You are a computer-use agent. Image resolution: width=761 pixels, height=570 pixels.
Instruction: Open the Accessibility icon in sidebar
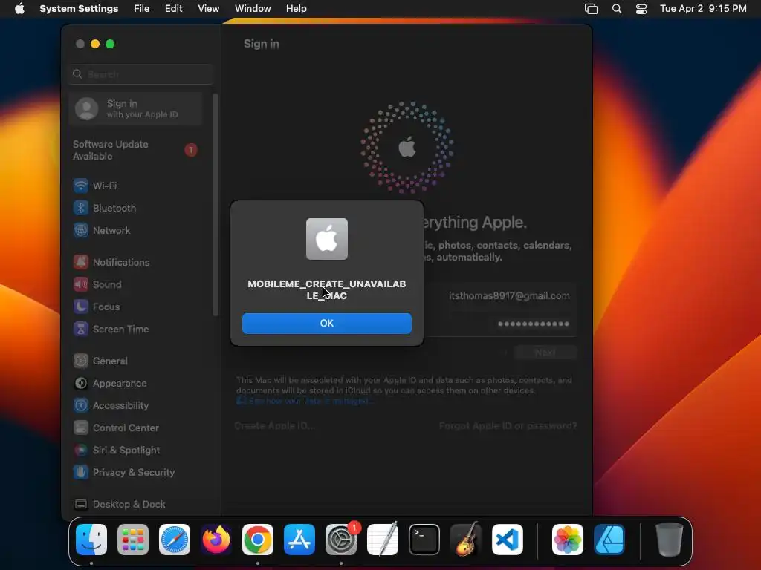coord(80,406)
